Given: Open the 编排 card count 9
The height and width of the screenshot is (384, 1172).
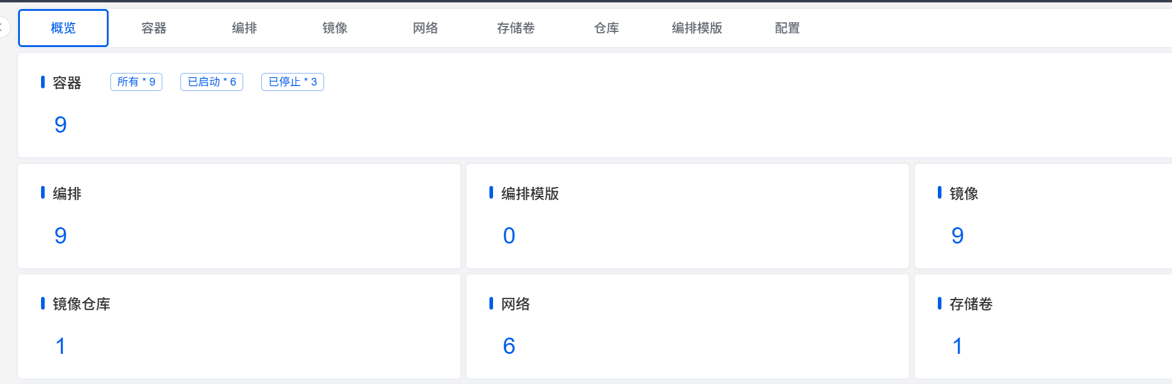Looking at the screenshot, I should pyautogui.click(x=60, y=236).
